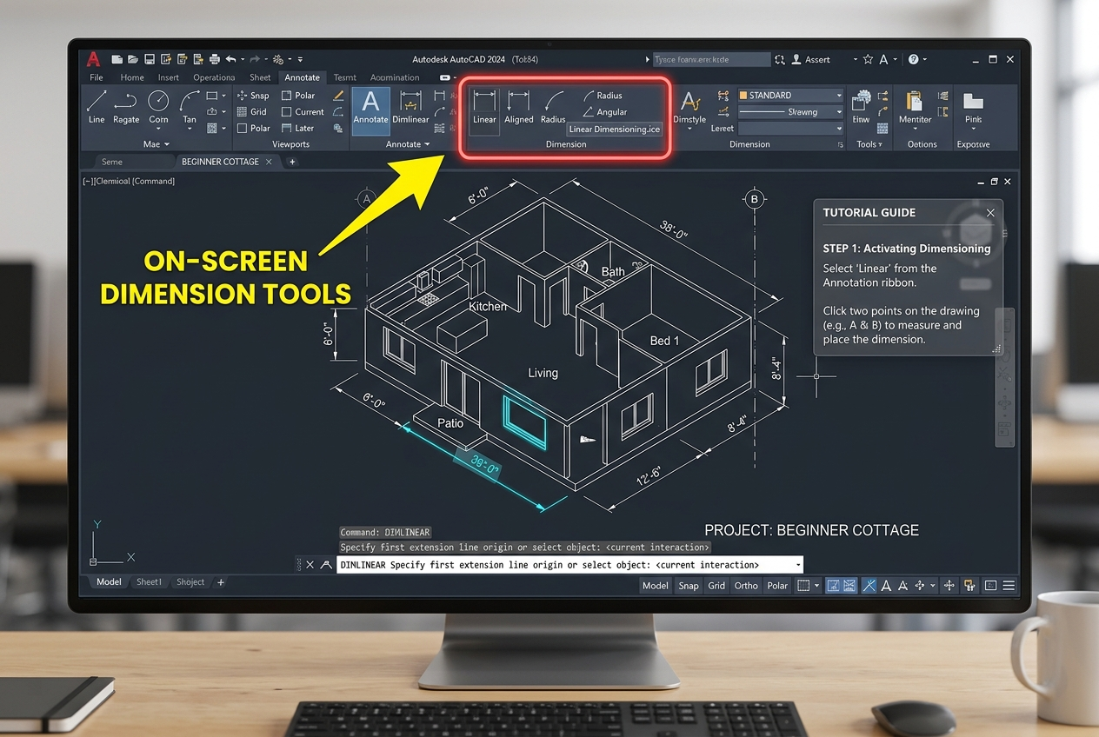The height and width of the screenshot is (737, 1099).
Task: Add a new layout beside Shoject tab
Action: 221,582
